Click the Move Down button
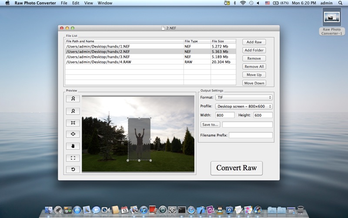 click(x=254, y=83)
